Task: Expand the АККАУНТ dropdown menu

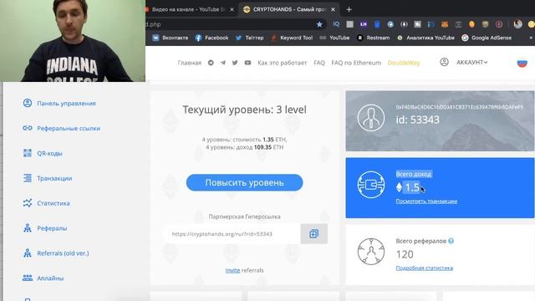Action: point(471,63)
